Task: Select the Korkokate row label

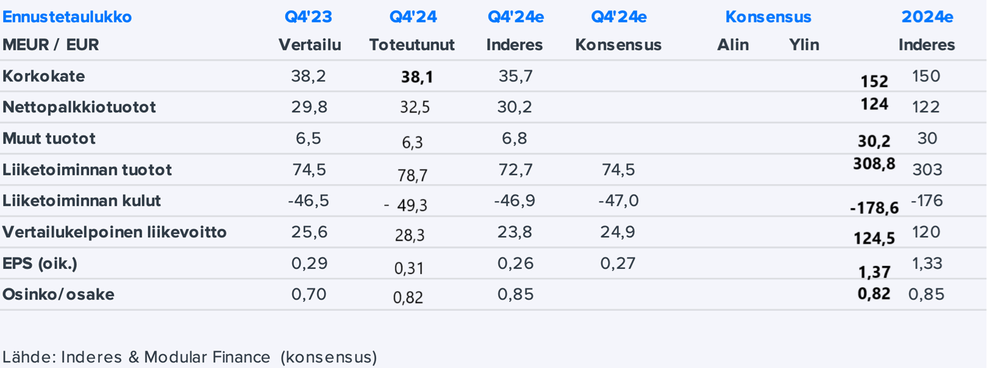Action: [x=44, y=76]
